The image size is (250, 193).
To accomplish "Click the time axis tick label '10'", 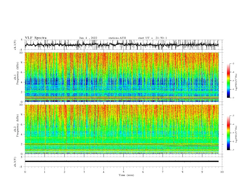I will coord(222,172).
